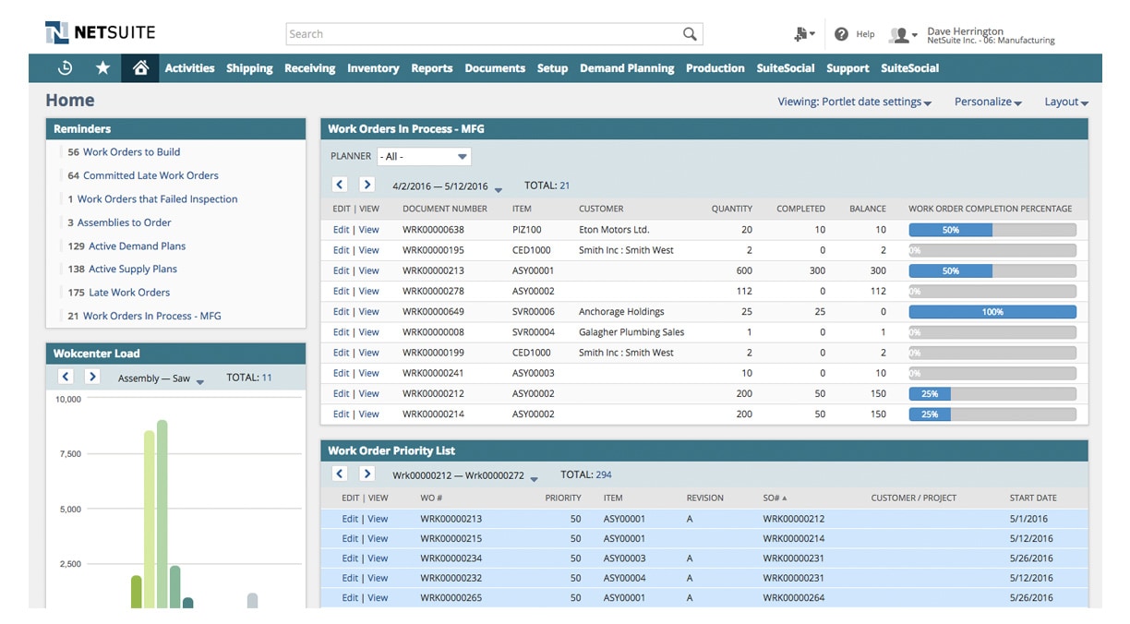Click the tallest green bar in Wokcenter Load chart
This screenshot has width=1130, height=624.
pos(162,514)
